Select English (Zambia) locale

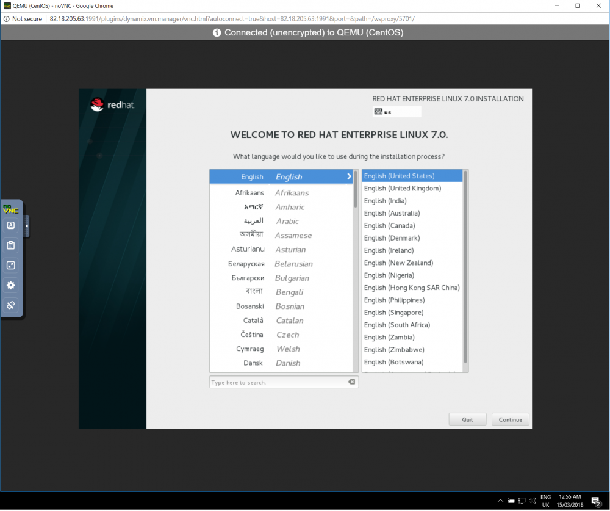pyautogui.click(x=412, y=338)
